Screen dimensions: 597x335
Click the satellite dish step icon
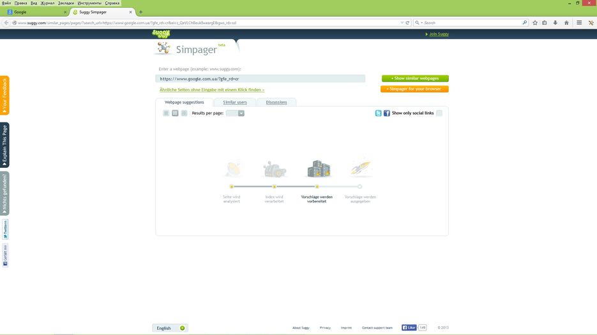coord(232,169)
